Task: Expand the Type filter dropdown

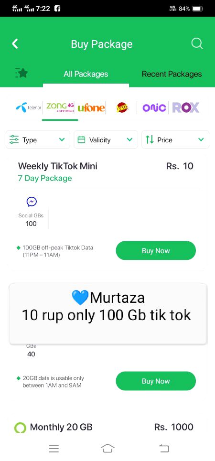Action: [x=38, y=139]
